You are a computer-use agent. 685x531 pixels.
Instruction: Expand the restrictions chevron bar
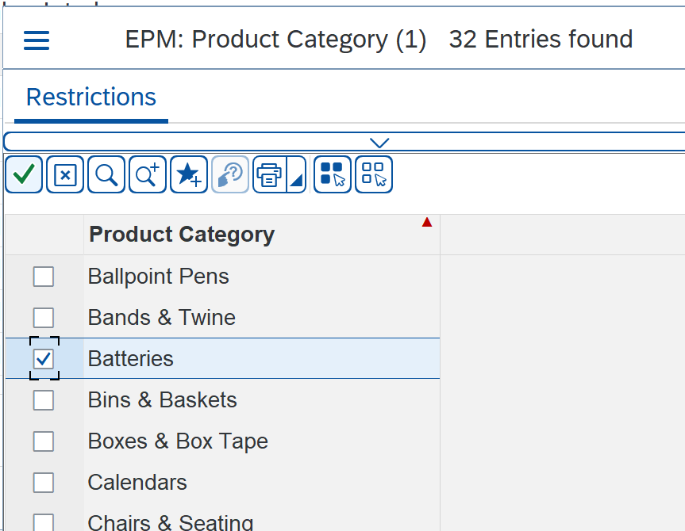379,143
